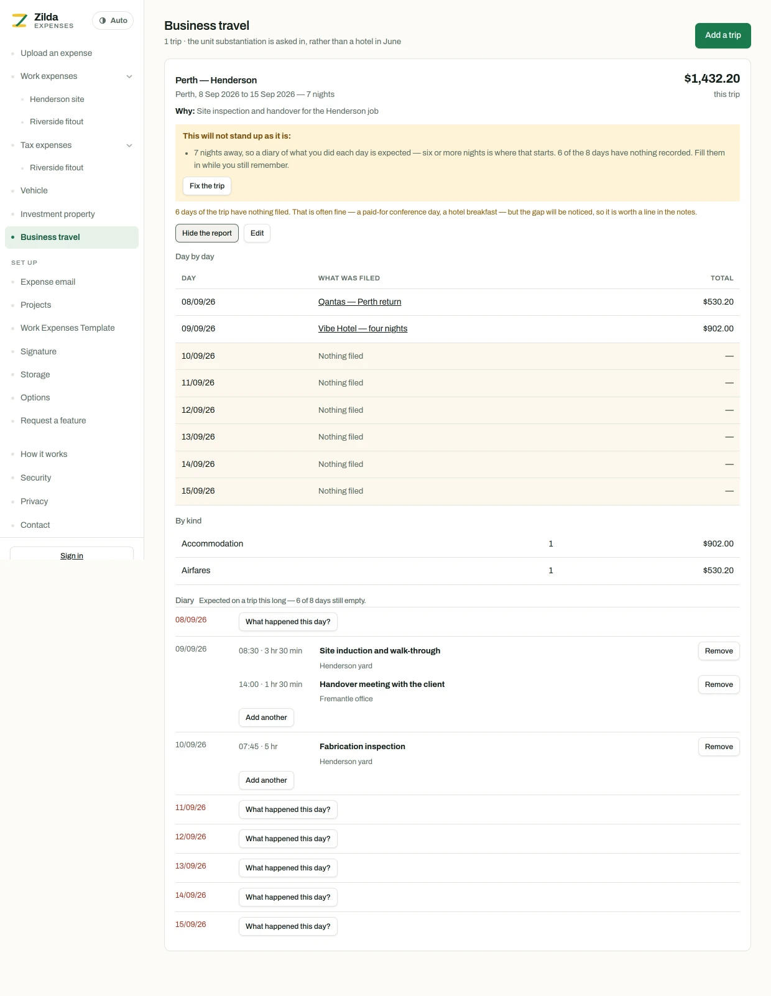Select the 15/09/26 Nothing filed row

point(458,491)
